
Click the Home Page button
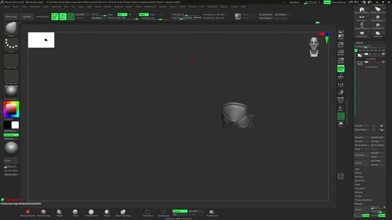click(x=11, y=16)
